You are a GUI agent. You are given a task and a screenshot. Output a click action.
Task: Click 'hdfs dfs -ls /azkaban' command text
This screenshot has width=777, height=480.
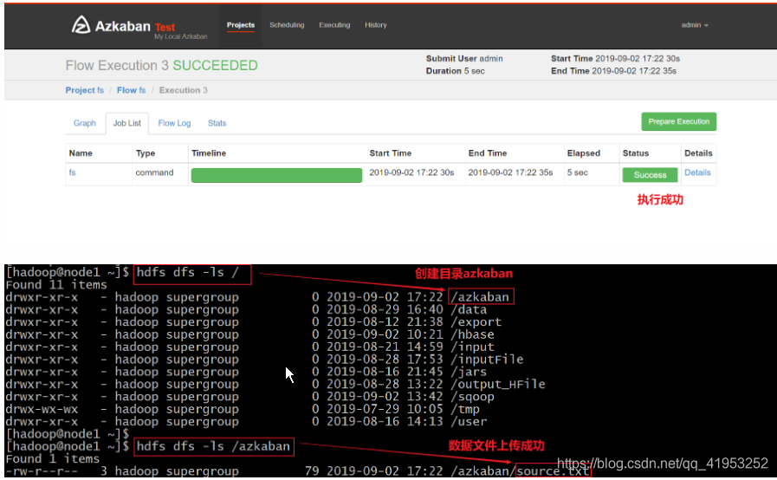(x=214, y=446)
